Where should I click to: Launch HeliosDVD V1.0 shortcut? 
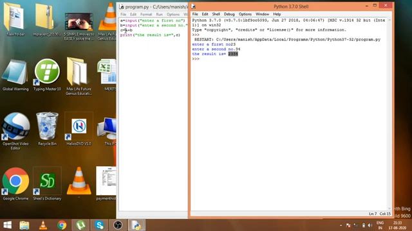[79, 129]
